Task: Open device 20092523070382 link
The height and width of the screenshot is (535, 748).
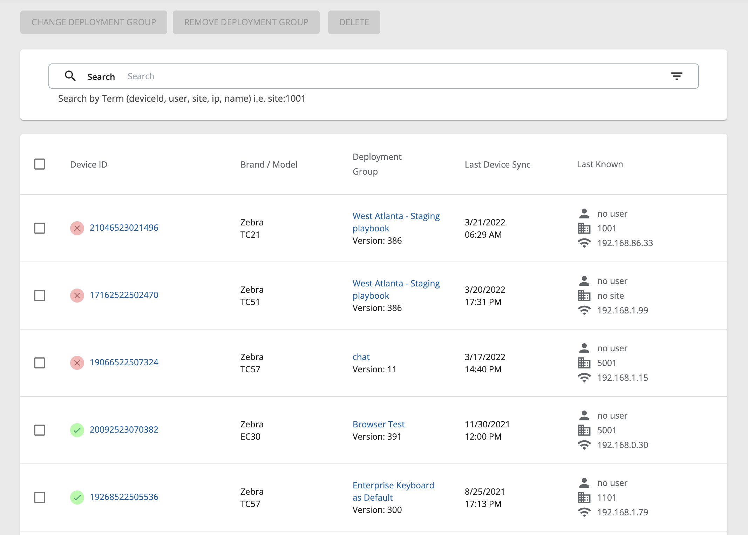Action: (124, 429)
